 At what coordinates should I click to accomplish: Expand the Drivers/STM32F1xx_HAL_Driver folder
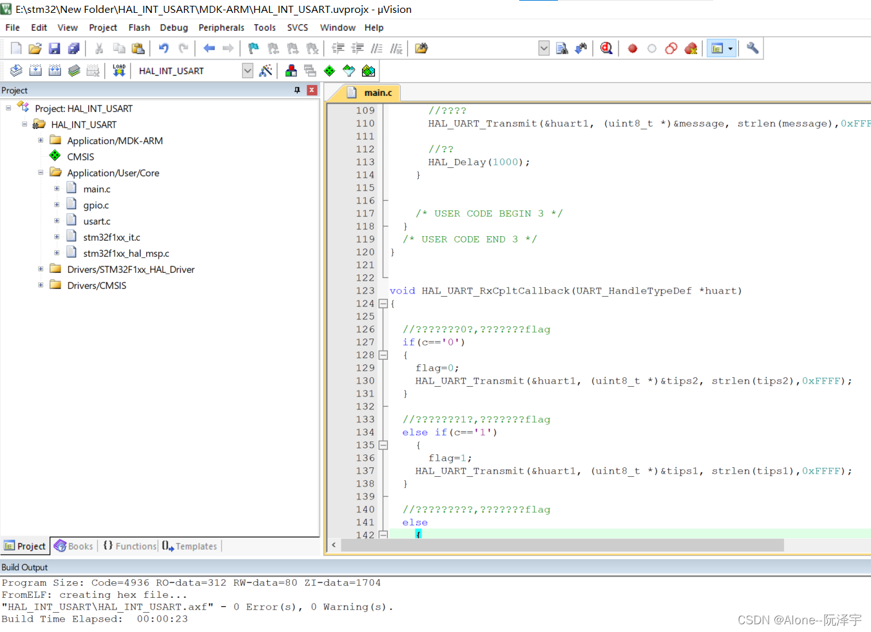pos(41,269)
